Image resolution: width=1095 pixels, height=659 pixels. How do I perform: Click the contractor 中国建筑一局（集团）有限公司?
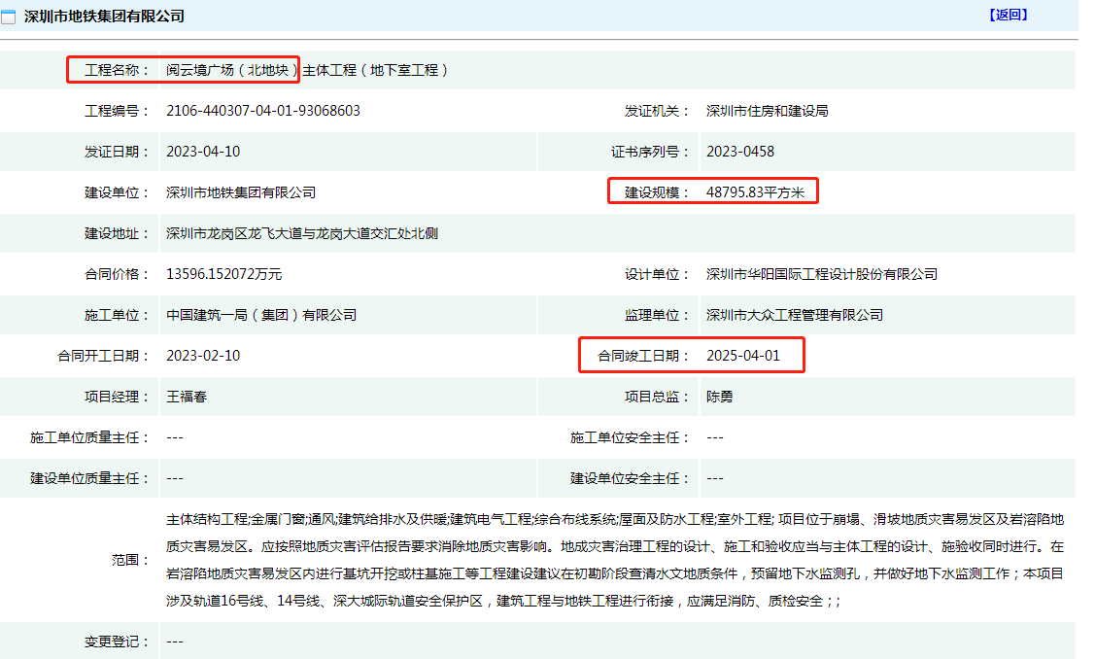(x=261, y=315)
